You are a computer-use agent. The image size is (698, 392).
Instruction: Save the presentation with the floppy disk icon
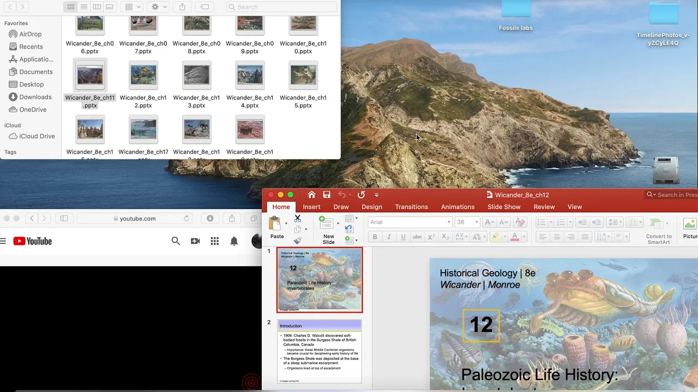(327, 195)
